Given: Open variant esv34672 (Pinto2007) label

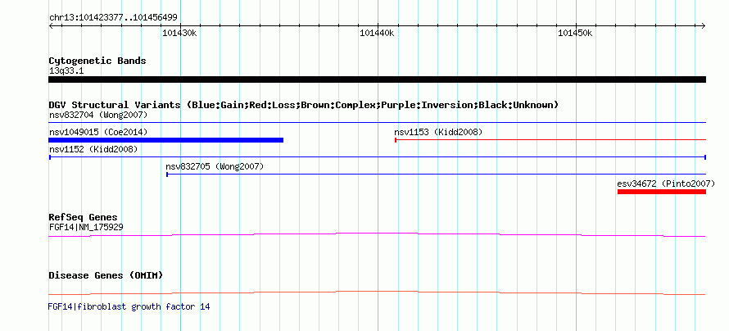Looking at the screenshot, I should pyautogui.click(x=666, y=184).
